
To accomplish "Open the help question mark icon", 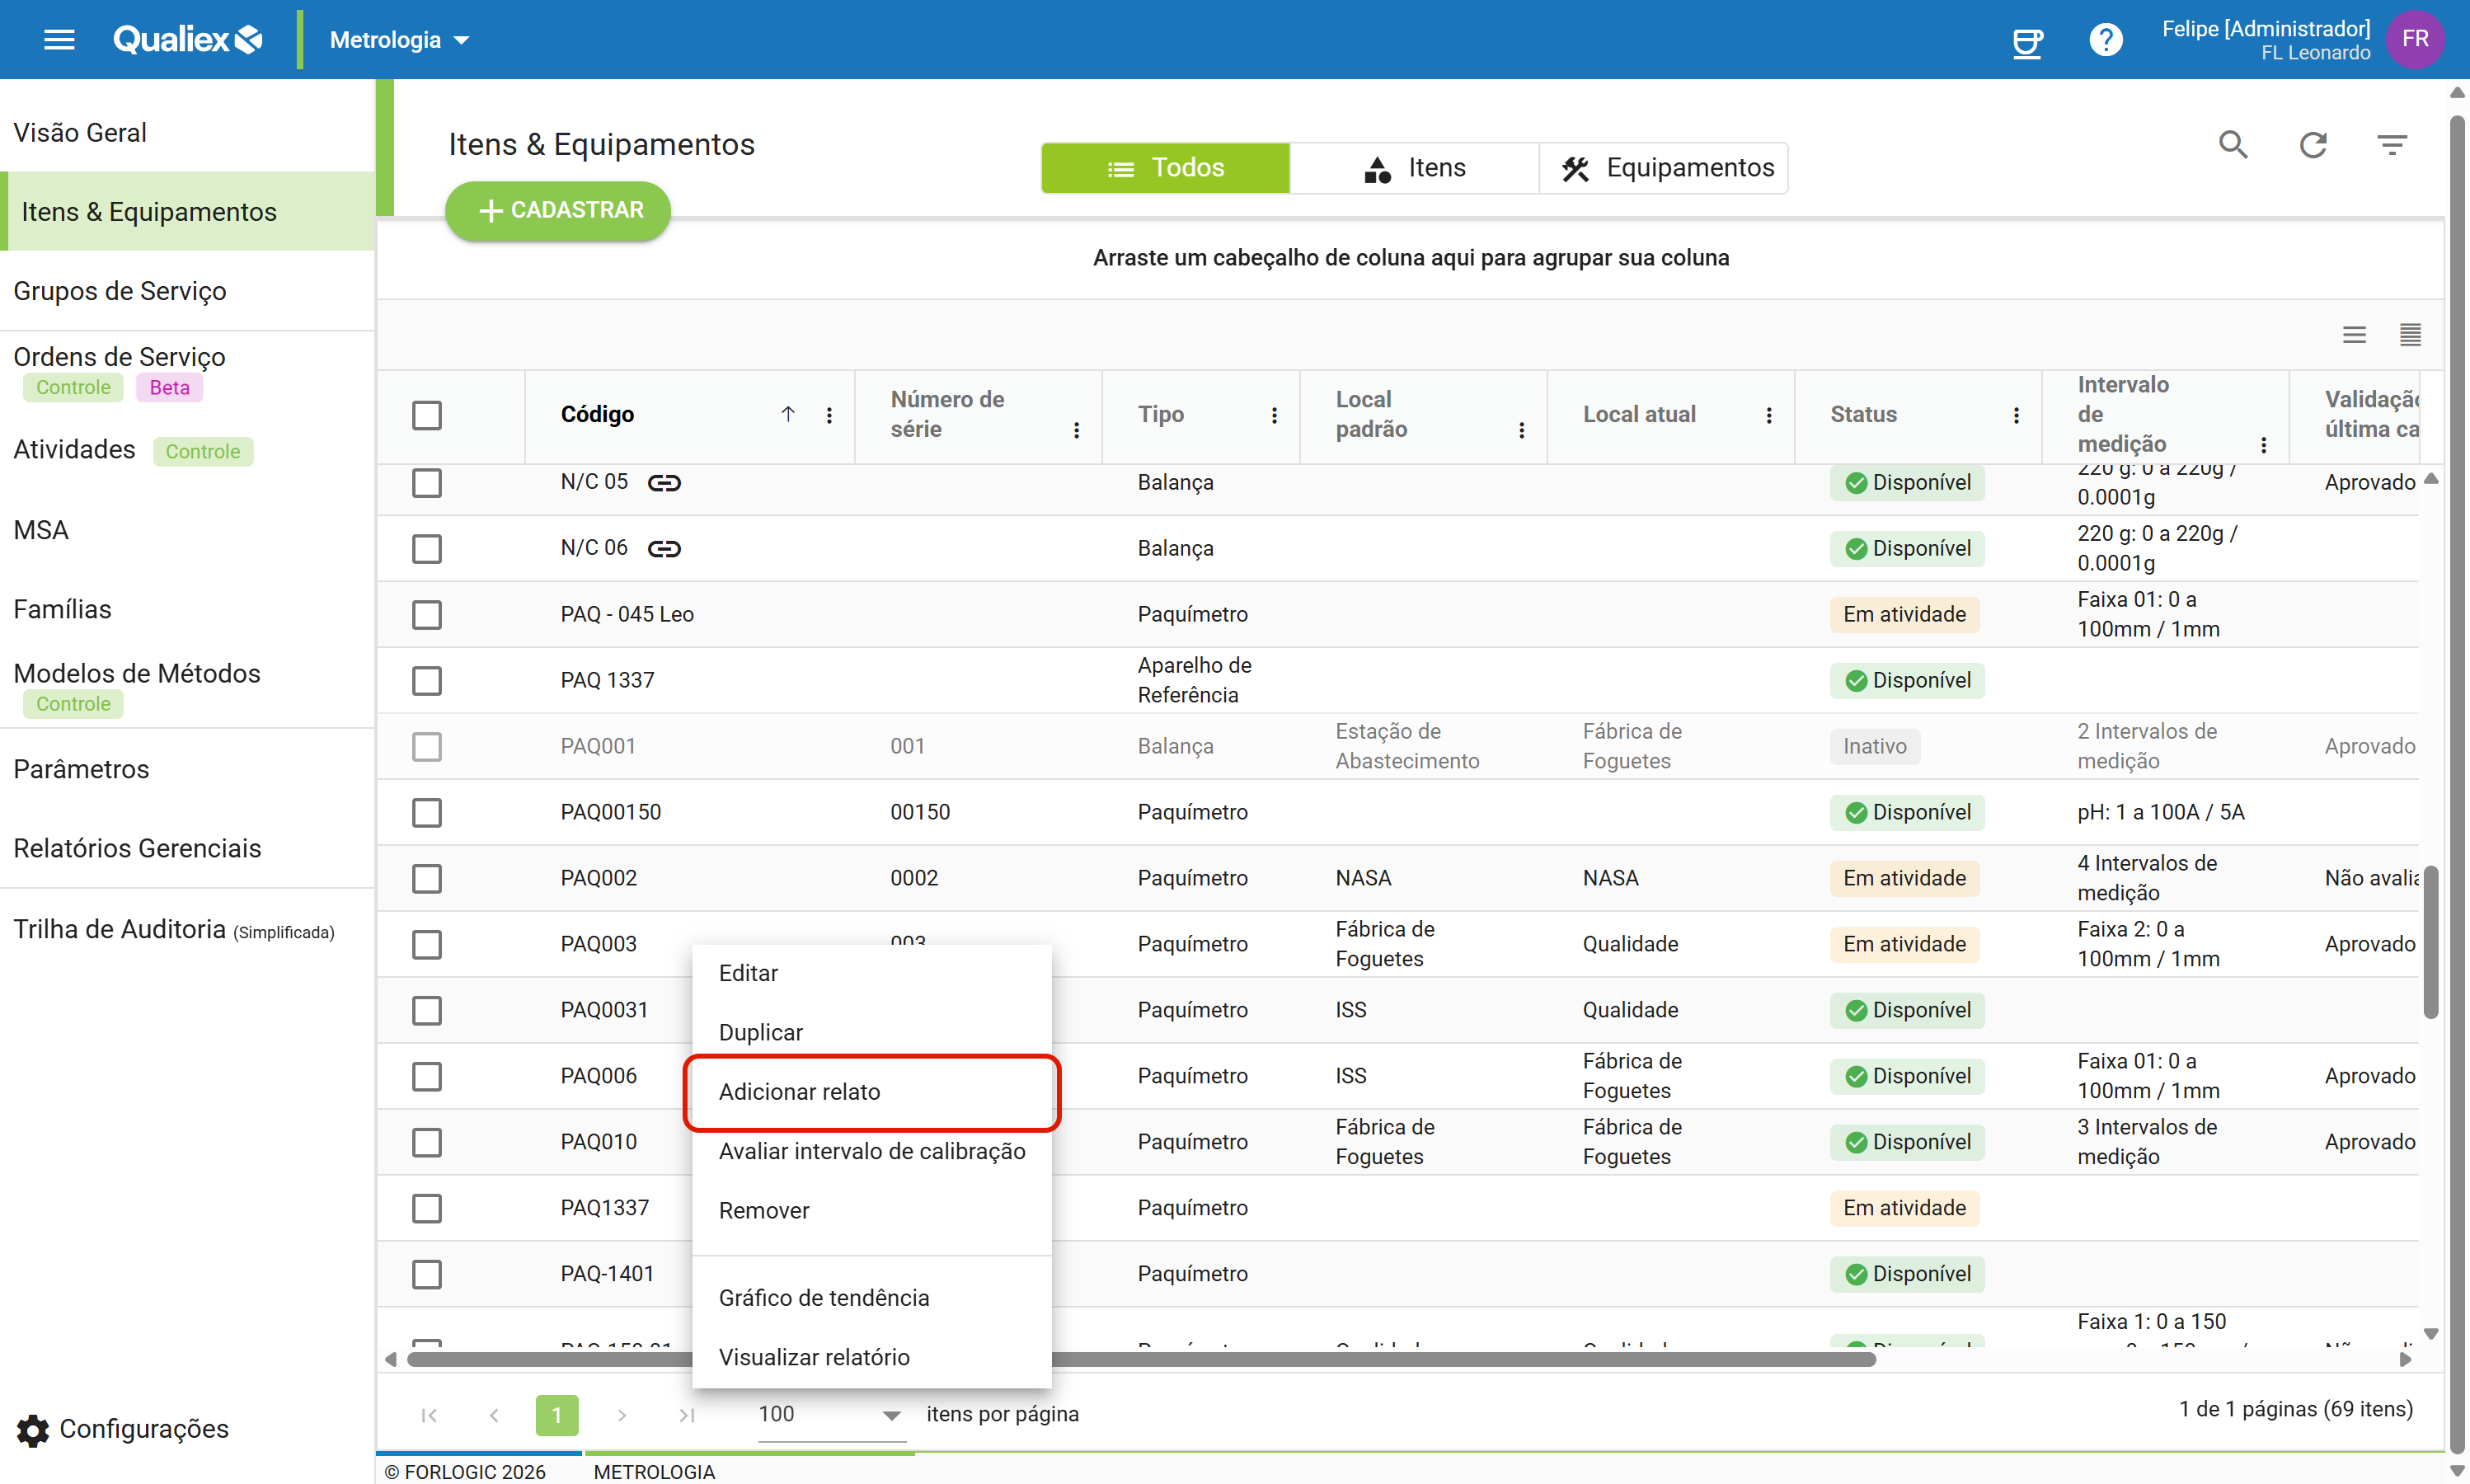I will coord(2105,40).
